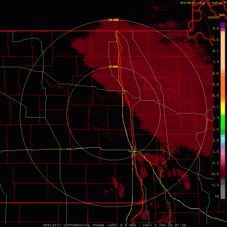Click the [PHAS] legend unit label
This screenshot has width=227, height=227.
(213, 17)
